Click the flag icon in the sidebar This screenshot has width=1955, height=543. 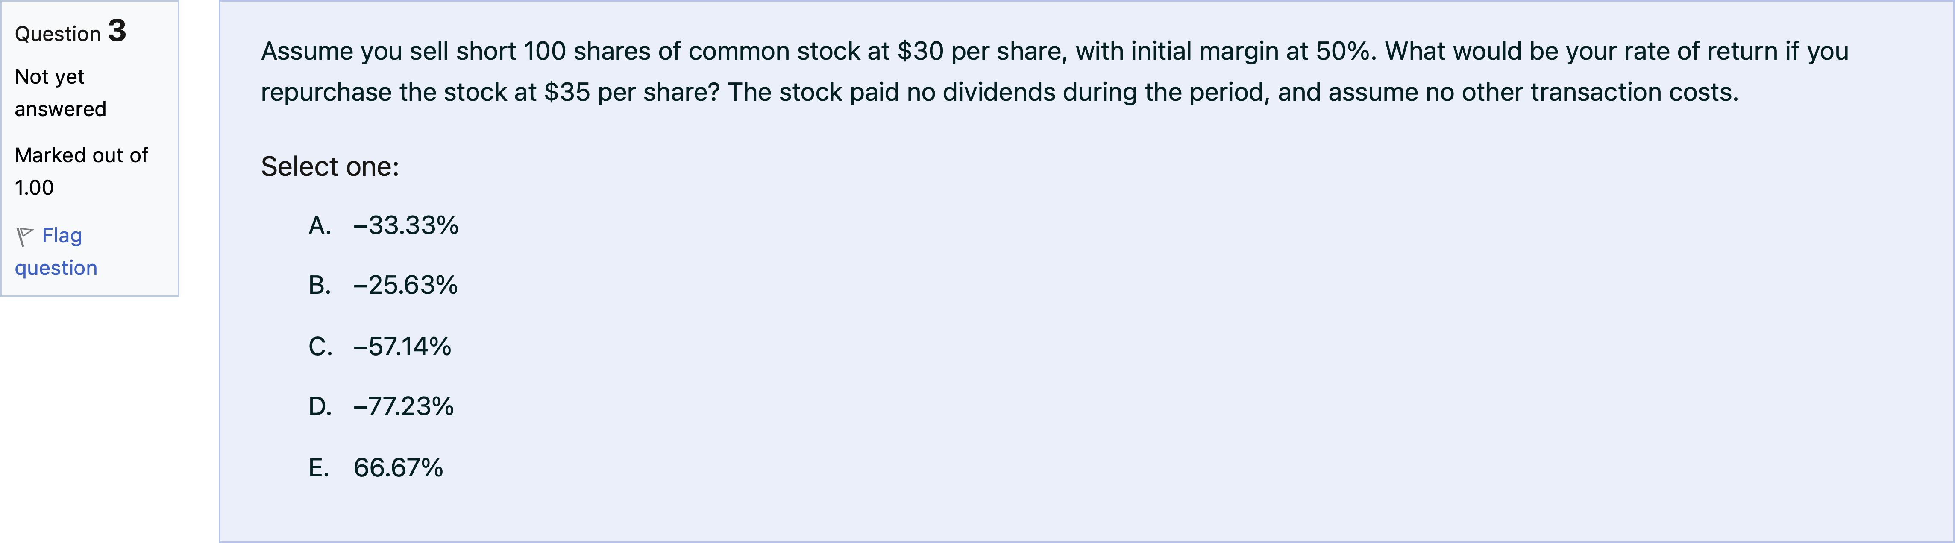pyautogui.click(x=25, y=236)
